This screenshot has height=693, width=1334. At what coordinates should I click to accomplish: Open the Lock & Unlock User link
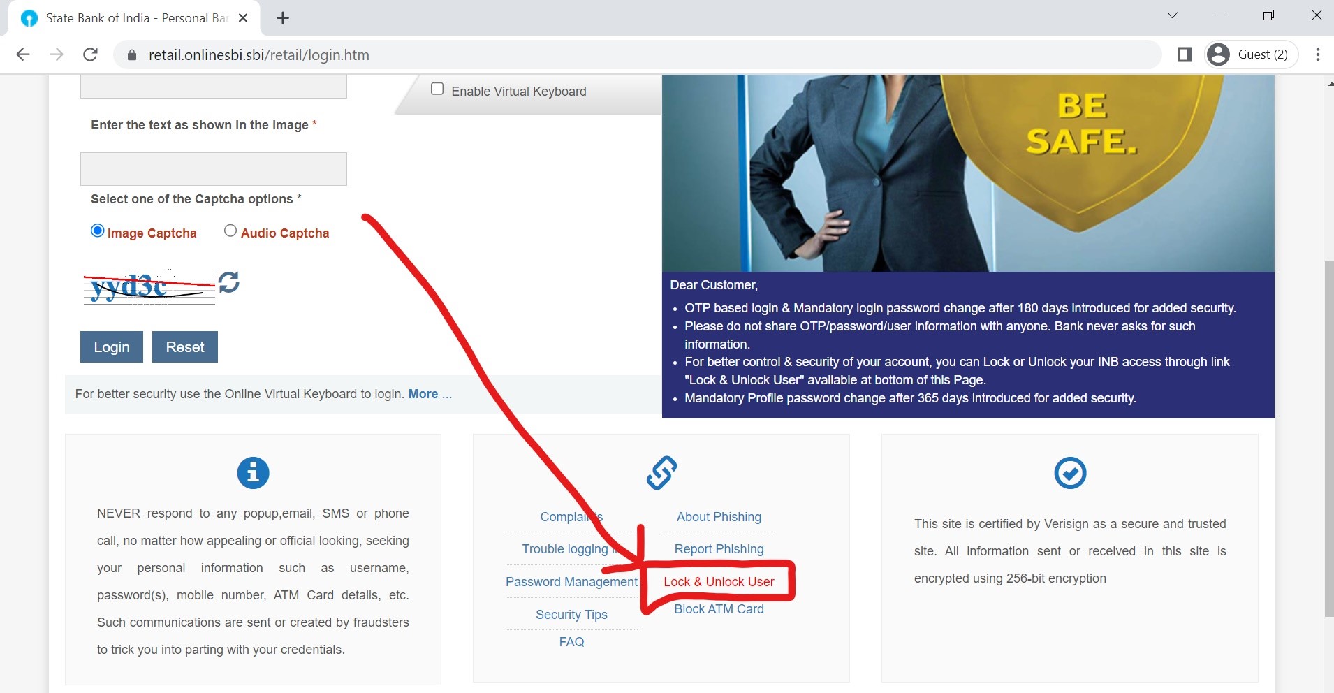[719, 581]
